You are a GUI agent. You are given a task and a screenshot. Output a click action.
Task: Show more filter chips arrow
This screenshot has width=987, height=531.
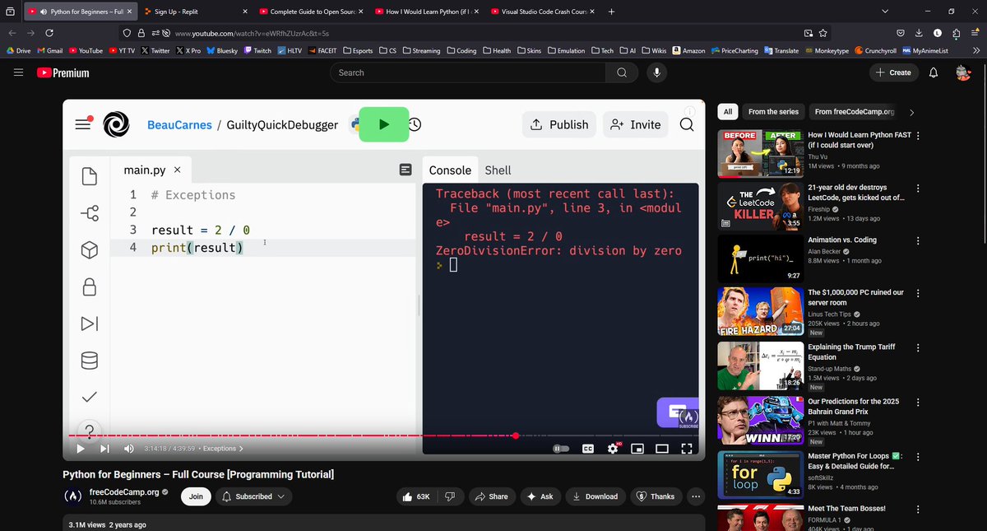pyautogui.click(x=911, y=112)
